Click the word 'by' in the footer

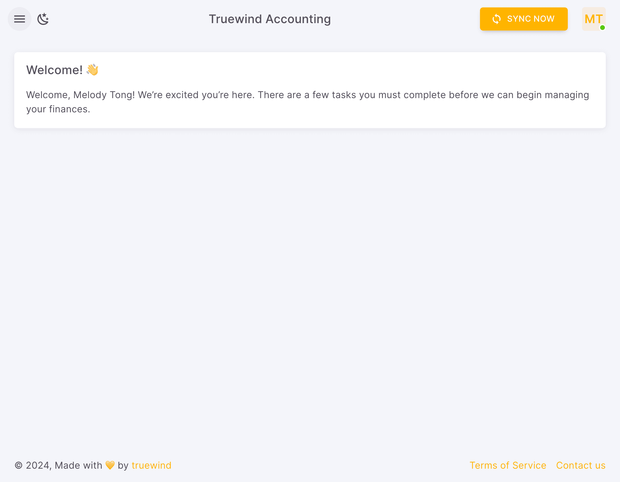coord(123,465)
